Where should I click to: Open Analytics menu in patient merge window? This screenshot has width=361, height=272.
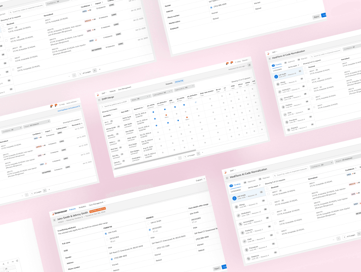tap(82, 207)
